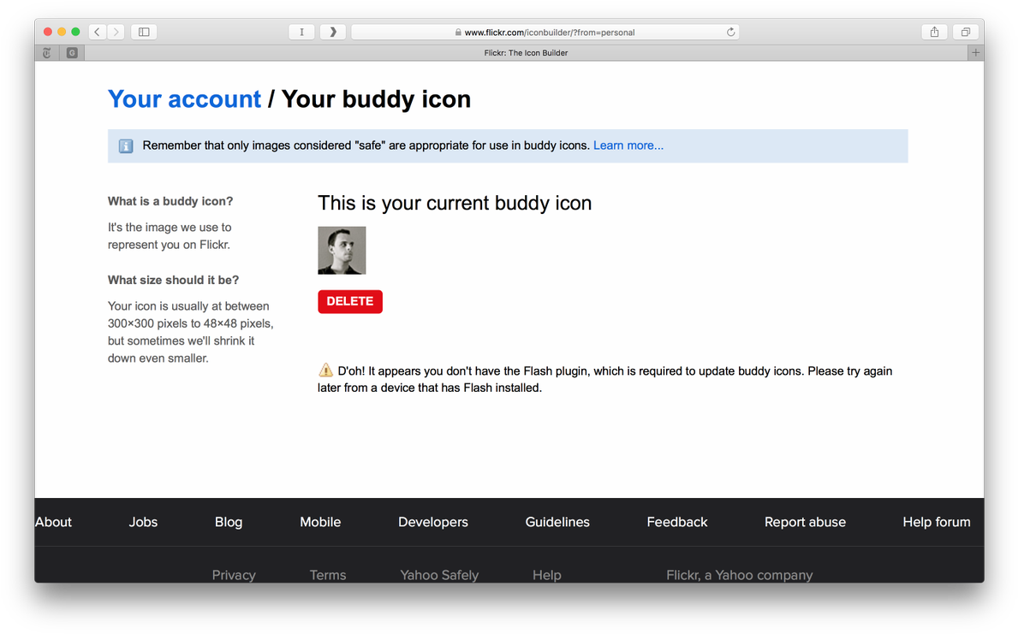Open a new tab with plus button
This screenshot has height=634, width=1018.
[x=975, y=52]
